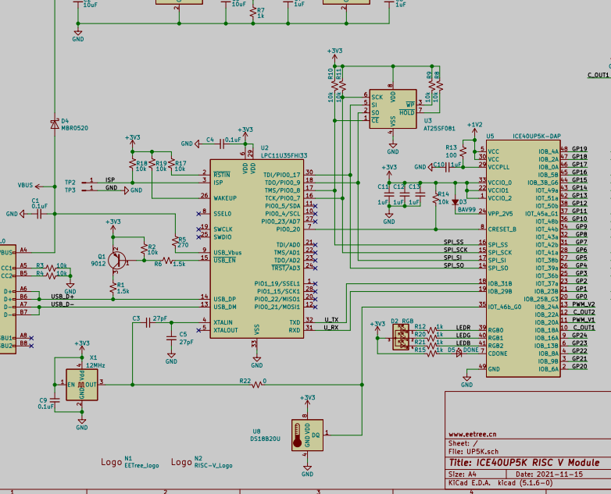Click the 12MHz oscillator X1 symbol

tap(82, 385)
